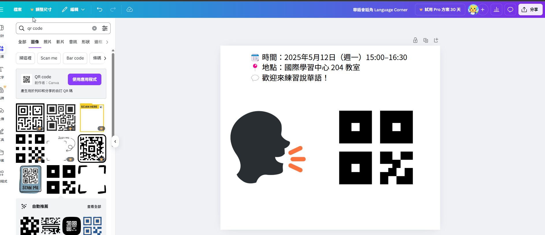Click the document title Language Corner

click(380, 10)
